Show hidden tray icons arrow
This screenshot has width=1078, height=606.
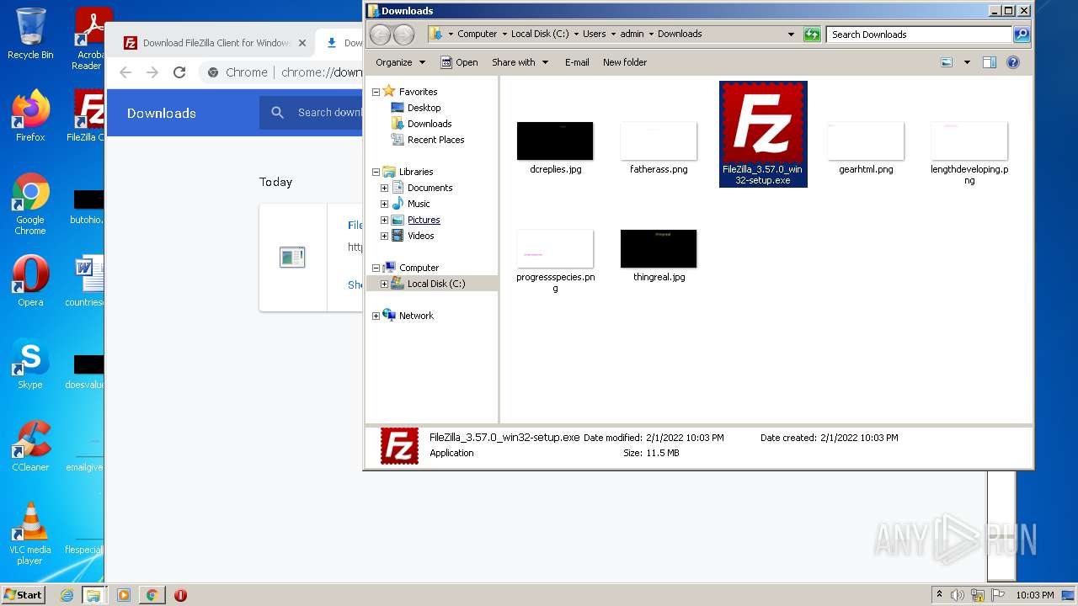[940, 595]
